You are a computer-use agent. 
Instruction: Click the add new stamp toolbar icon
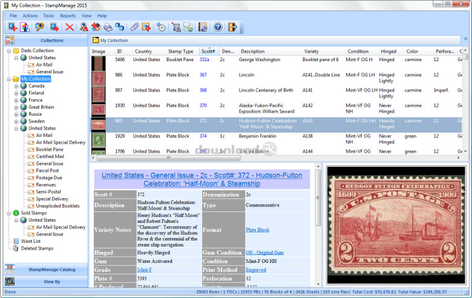click(x=13, y=27)
